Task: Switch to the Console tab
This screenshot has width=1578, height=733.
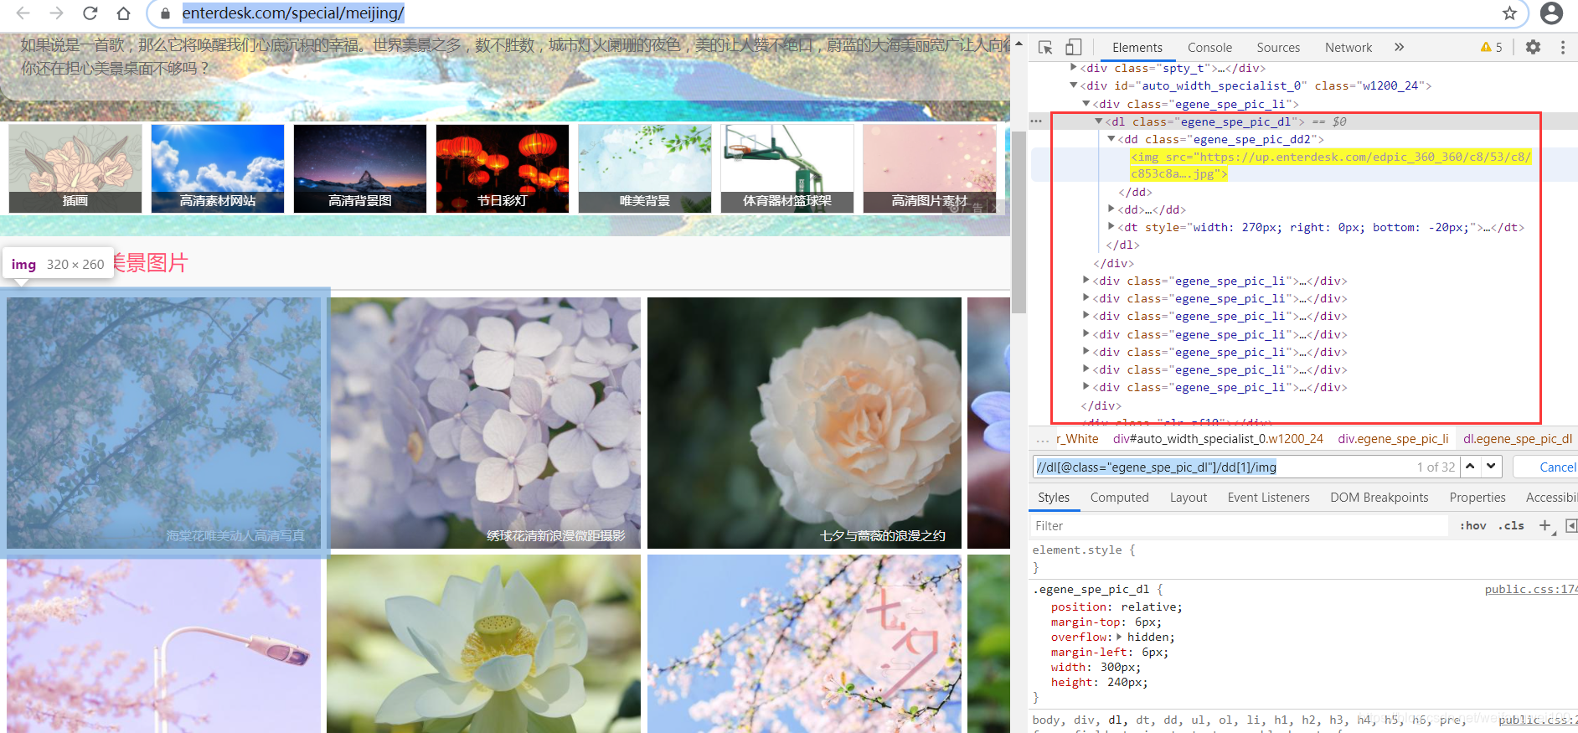Action: (x=1209, y=48)
